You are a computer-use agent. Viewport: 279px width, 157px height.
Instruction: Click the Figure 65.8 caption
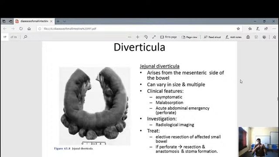(x=74, y=148)
